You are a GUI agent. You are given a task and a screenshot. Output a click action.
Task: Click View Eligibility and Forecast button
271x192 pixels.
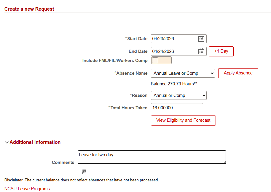183,120
